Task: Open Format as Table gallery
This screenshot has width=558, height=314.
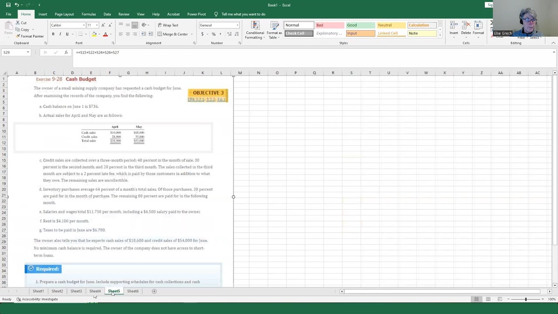Action: (274, 30)
